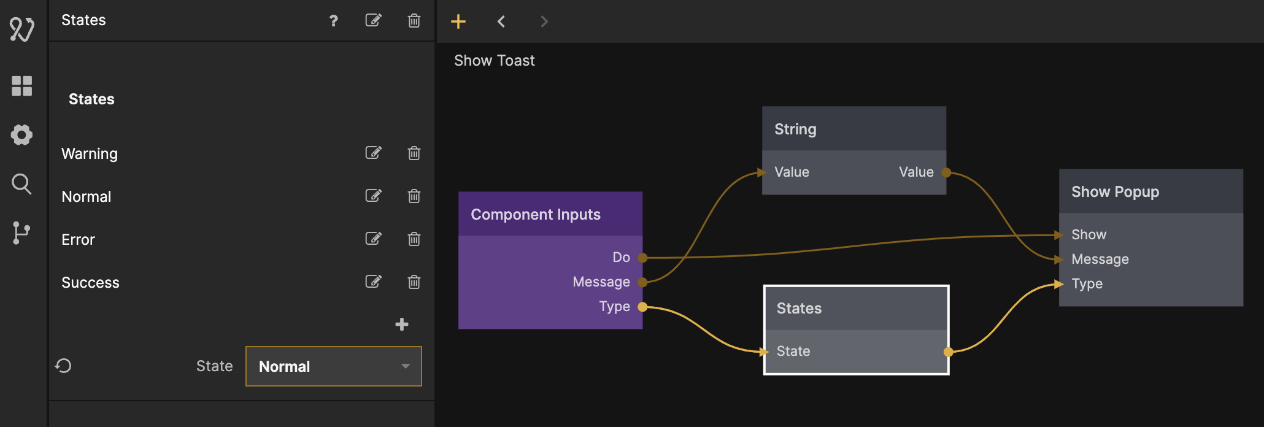Open project settings gear in sidebar
This screenshot has height=427, width=1264.
tap(22, 135)
